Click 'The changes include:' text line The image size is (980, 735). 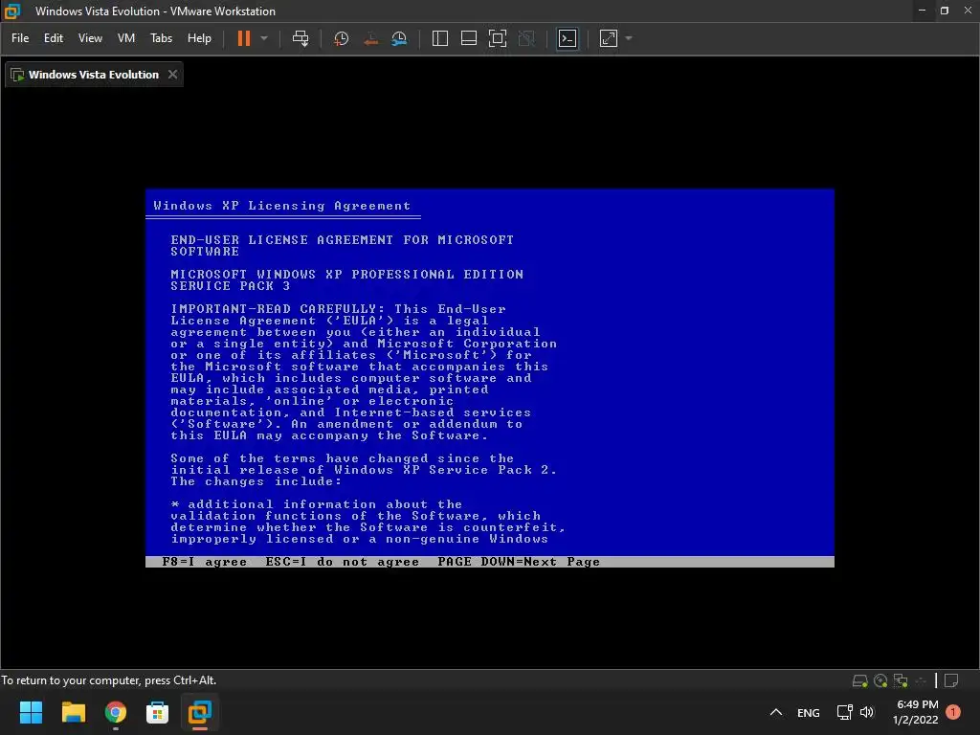[x=256, y=481]
